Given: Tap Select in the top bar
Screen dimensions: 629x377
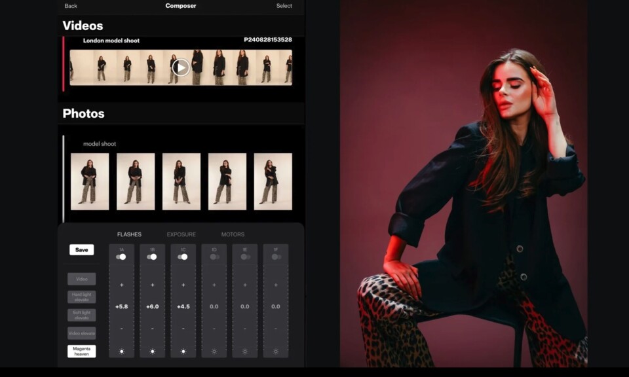Looking at the screenshot, I should (x=284, y=6).
